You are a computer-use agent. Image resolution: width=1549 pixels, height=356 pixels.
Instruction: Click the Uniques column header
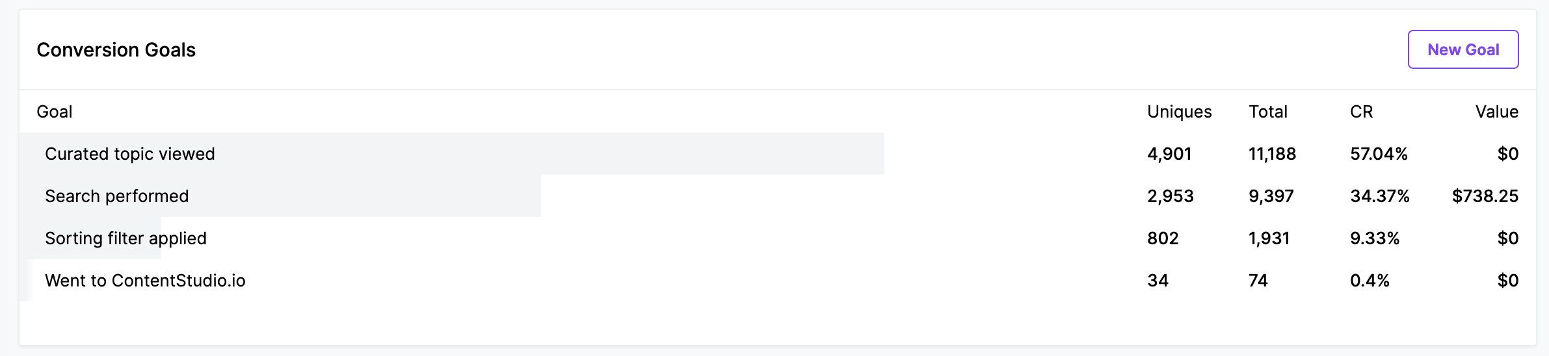[1179, 112]
